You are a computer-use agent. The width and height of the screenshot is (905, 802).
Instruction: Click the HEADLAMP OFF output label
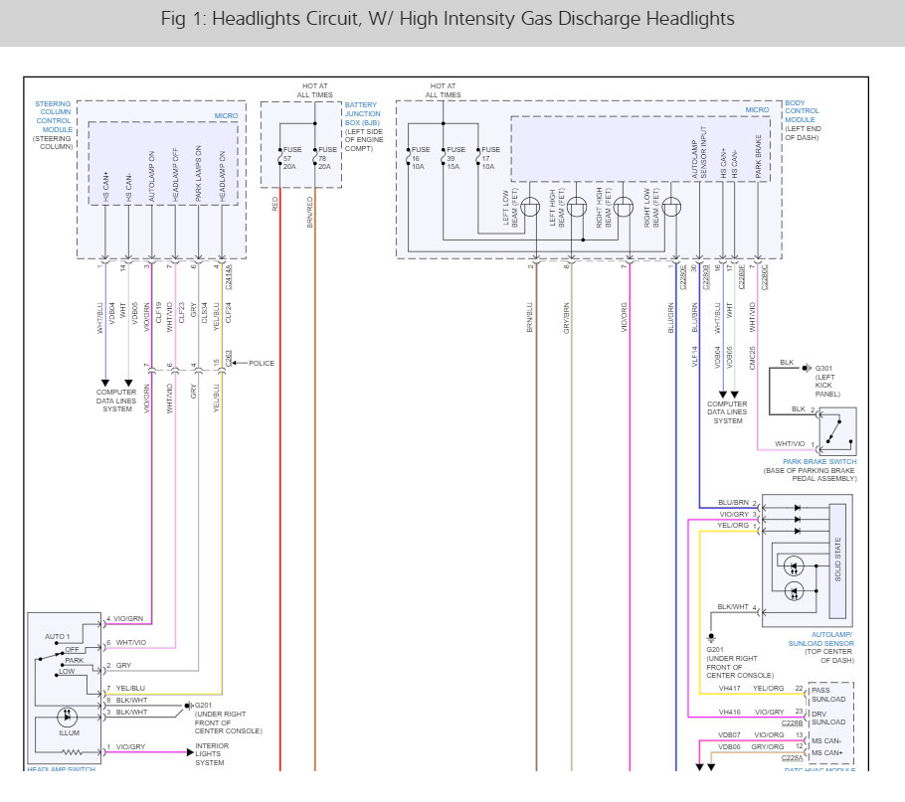click(x=175, y=175)
